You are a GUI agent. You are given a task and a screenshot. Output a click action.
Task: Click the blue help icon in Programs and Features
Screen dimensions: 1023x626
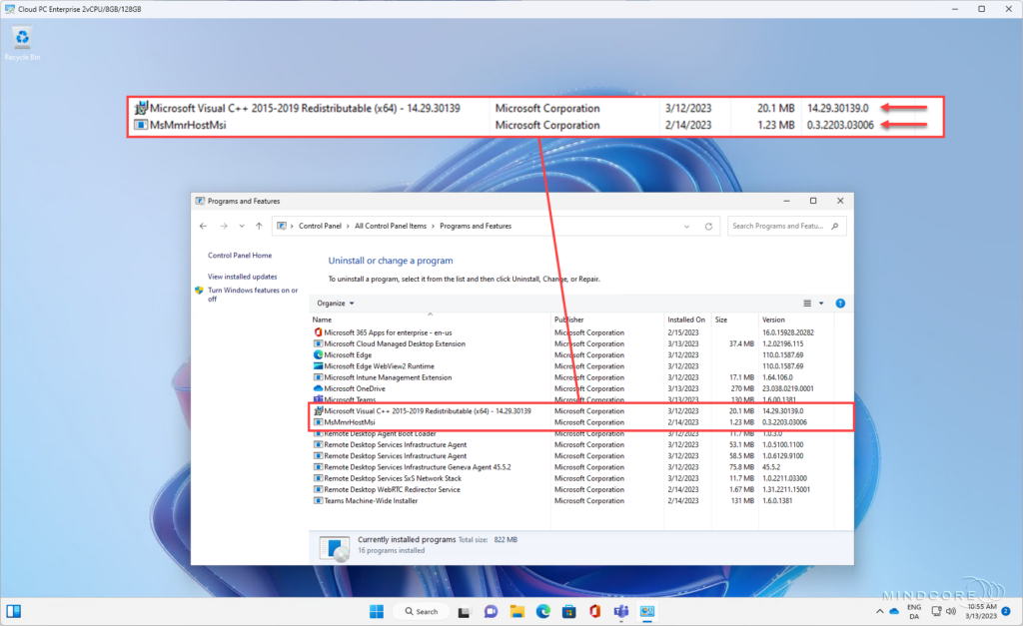[x=840, y=303]
